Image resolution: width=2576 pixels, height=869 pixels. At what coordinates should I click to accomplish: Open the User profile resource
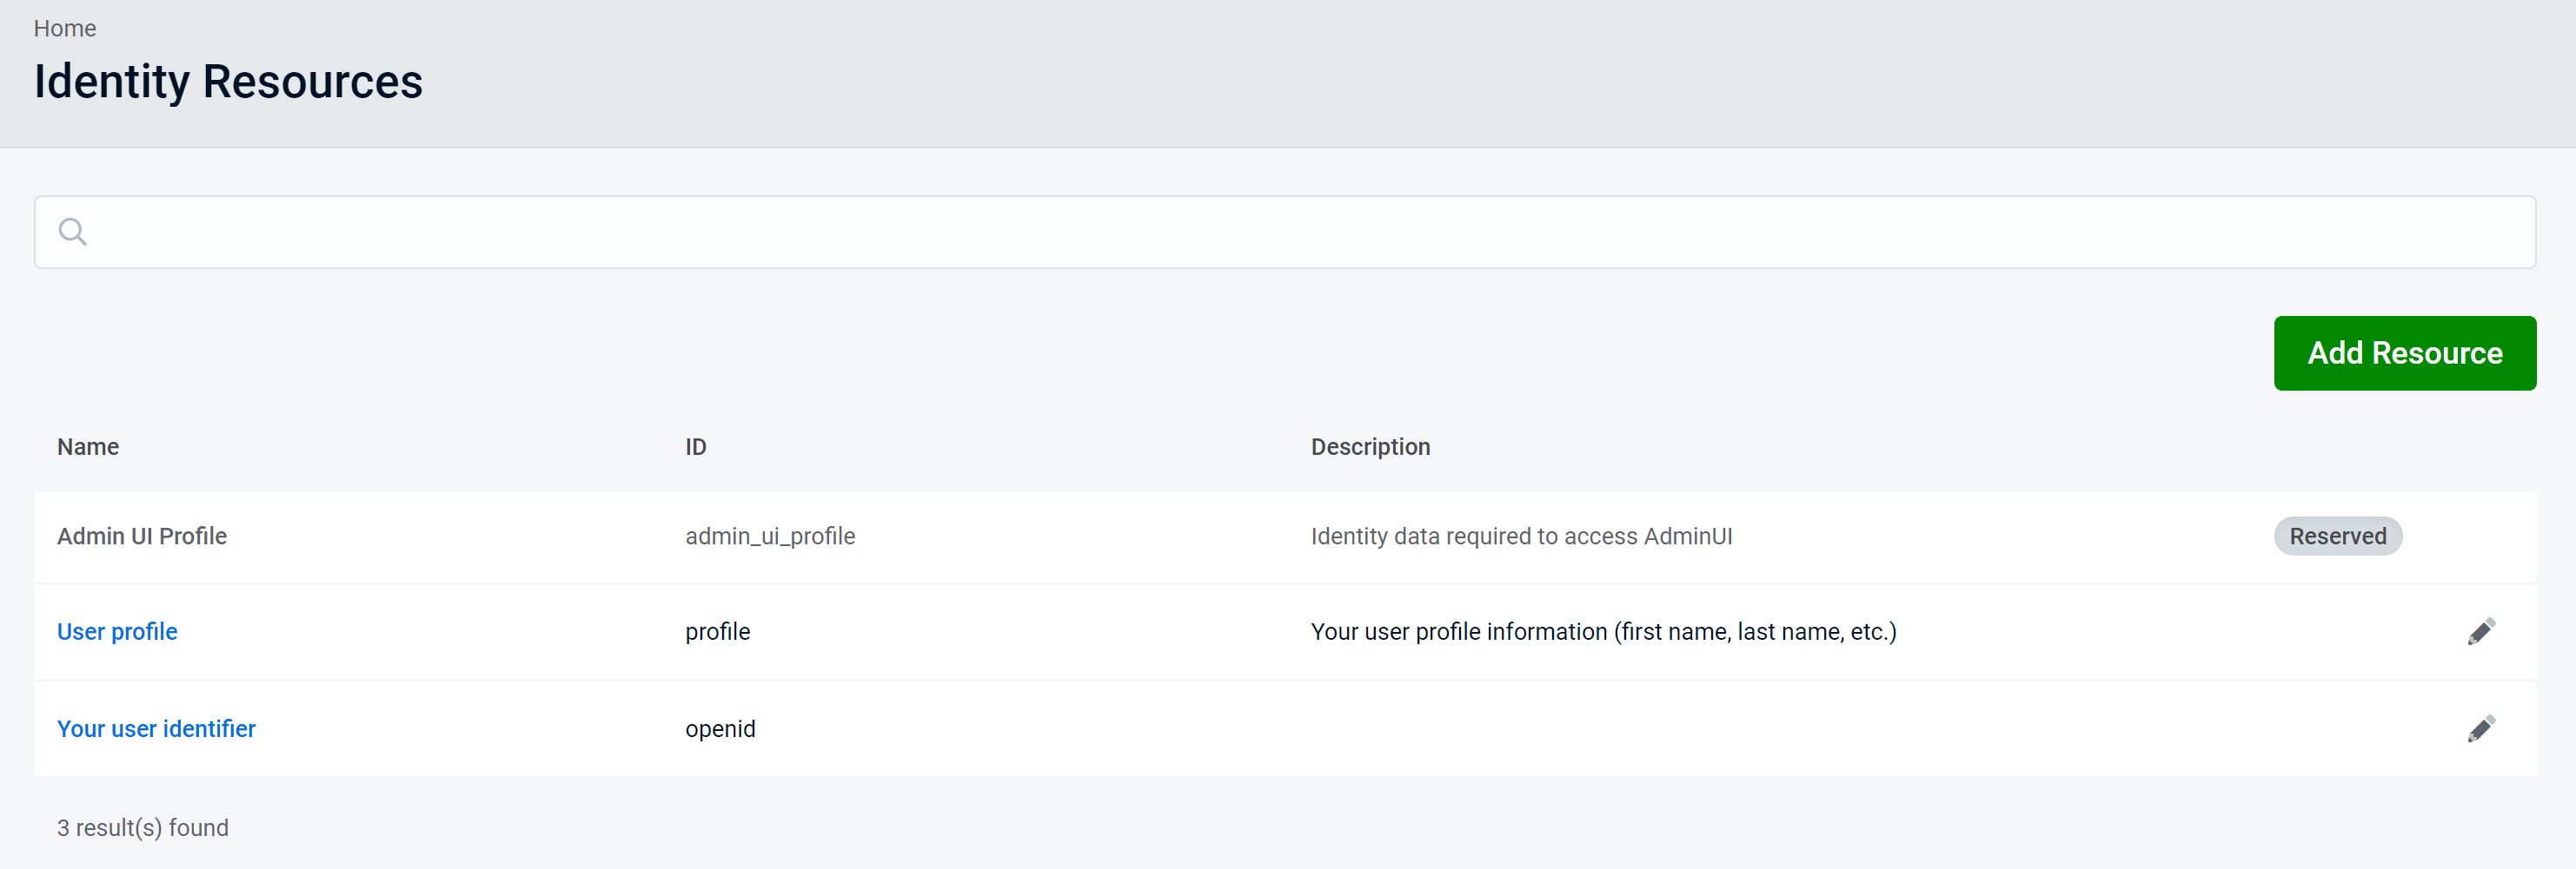point(116,630)
